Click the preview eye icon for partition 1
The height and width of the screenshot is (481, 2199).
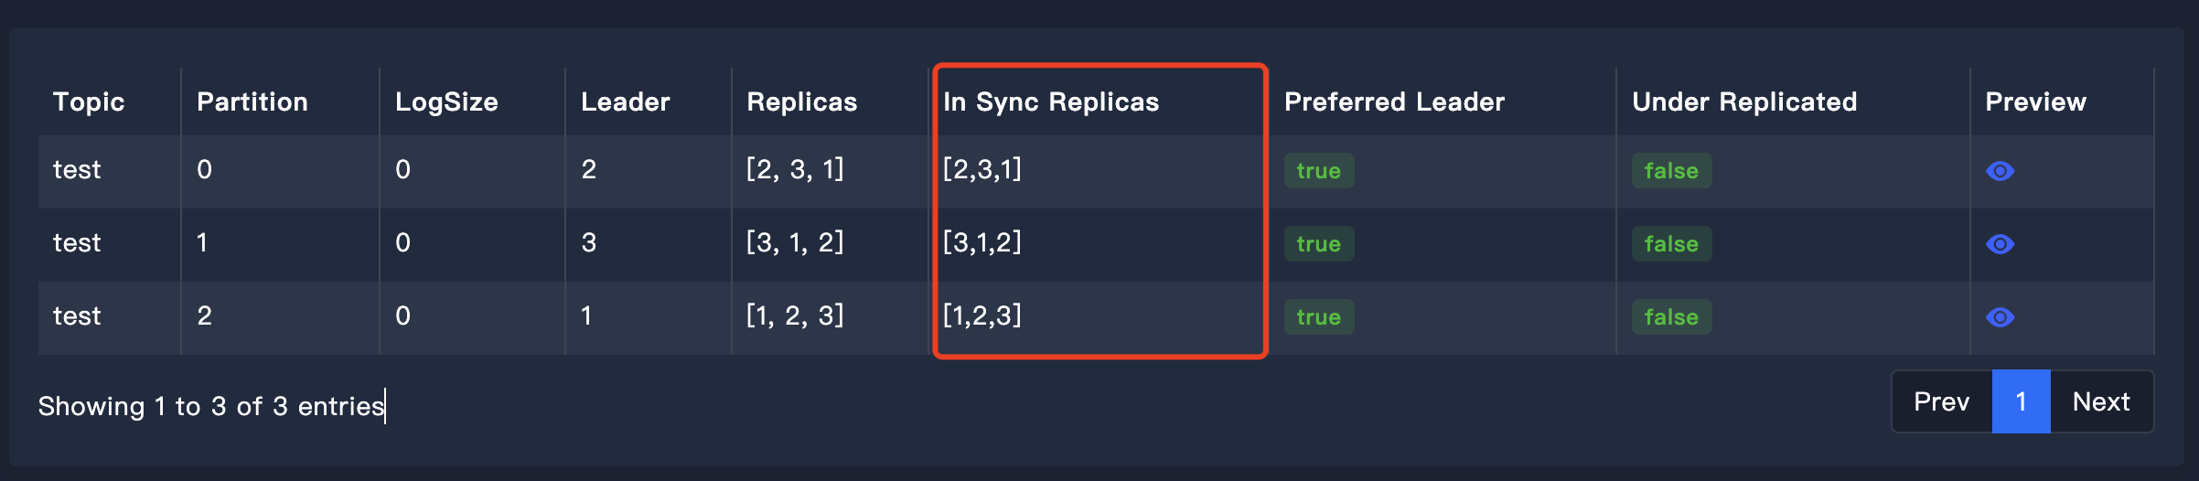point(2000,244)
